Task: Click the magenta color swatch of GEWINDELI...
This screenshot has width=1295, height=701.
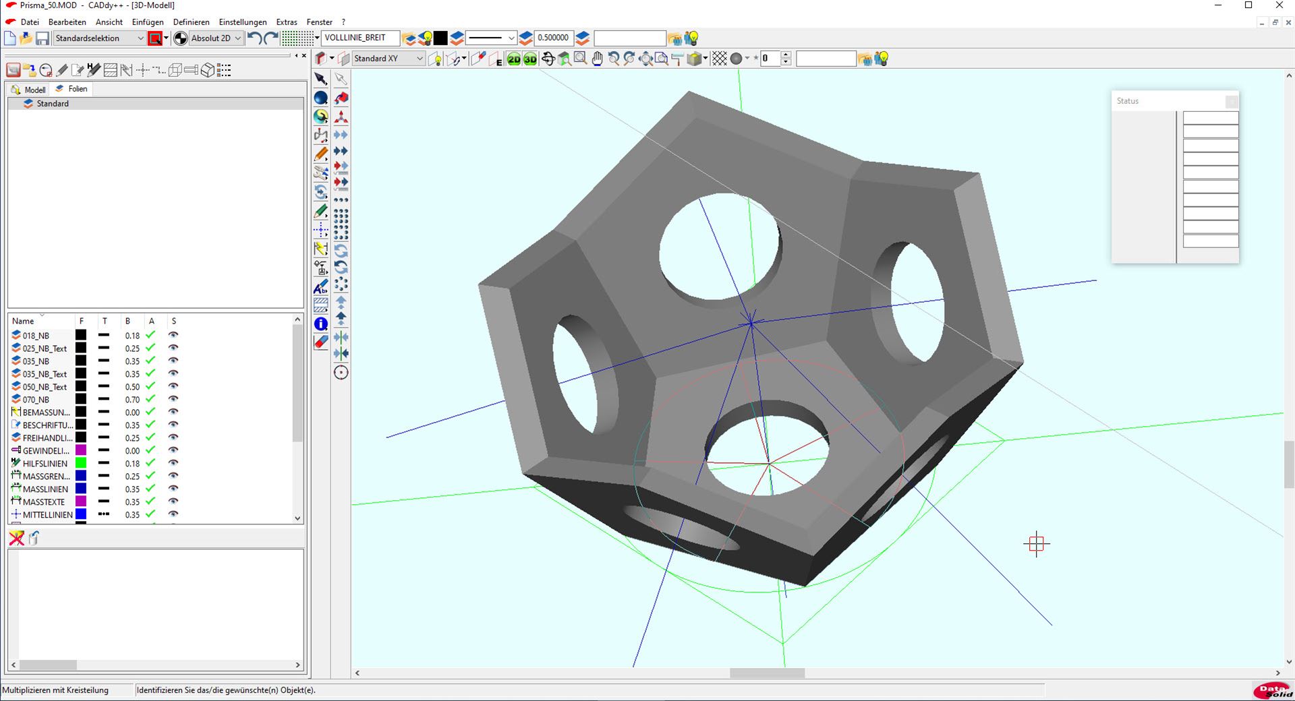Action: 81,450
